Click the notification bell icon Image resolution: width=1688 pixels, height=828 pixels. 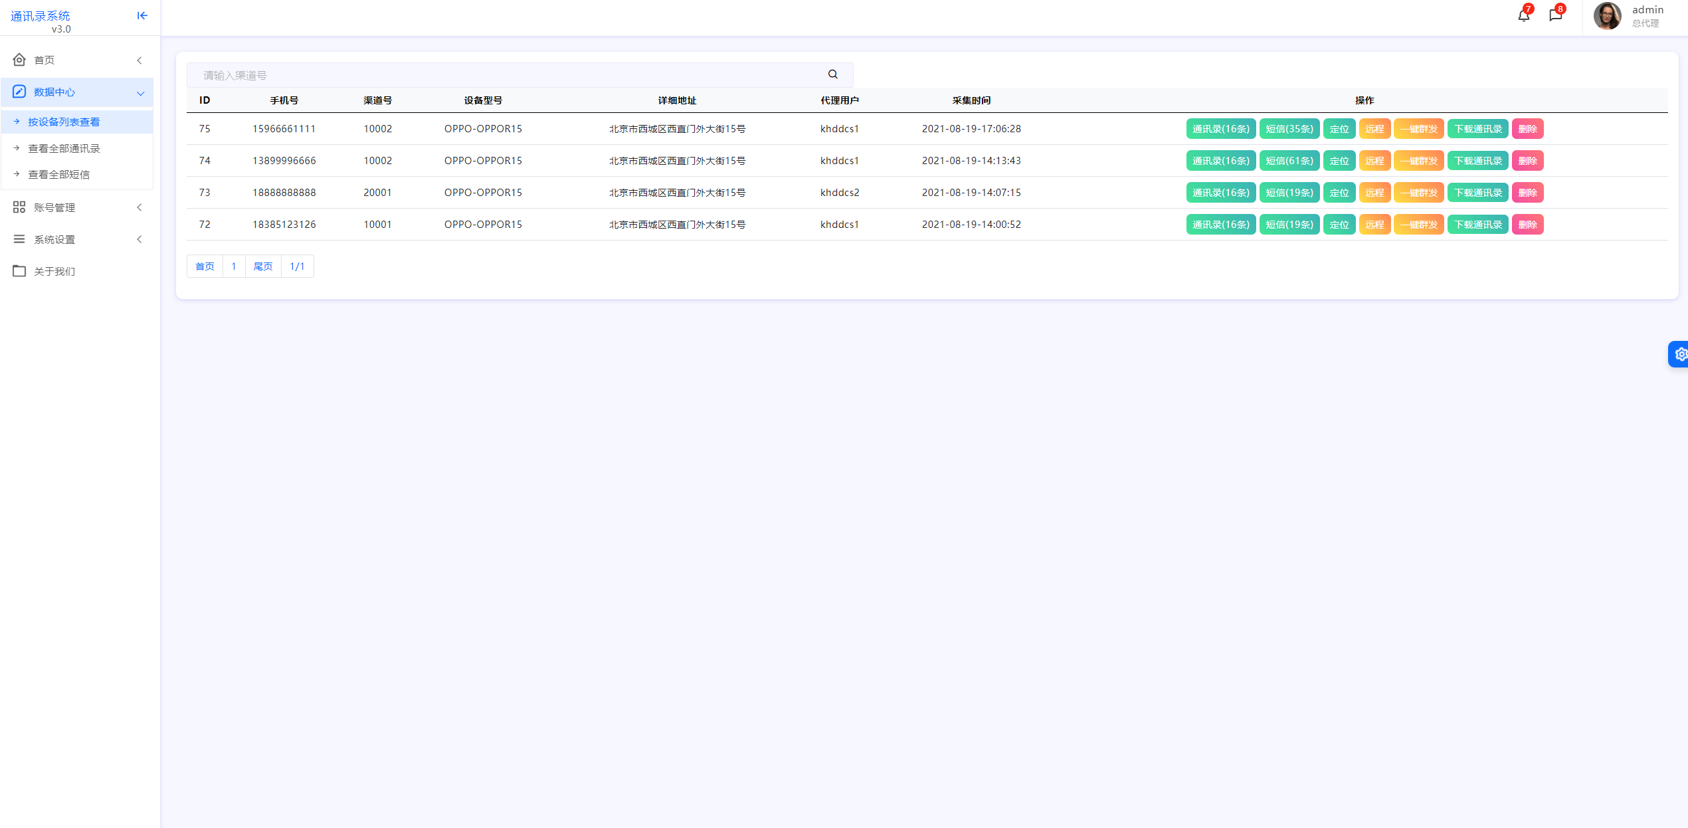point(1523,15)
